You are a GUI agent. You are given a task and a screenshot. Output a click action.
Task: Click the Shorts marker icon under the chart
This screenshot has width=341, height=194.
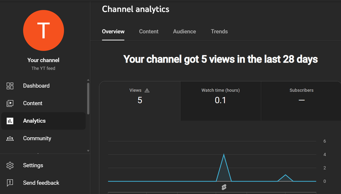pos(224,187)
